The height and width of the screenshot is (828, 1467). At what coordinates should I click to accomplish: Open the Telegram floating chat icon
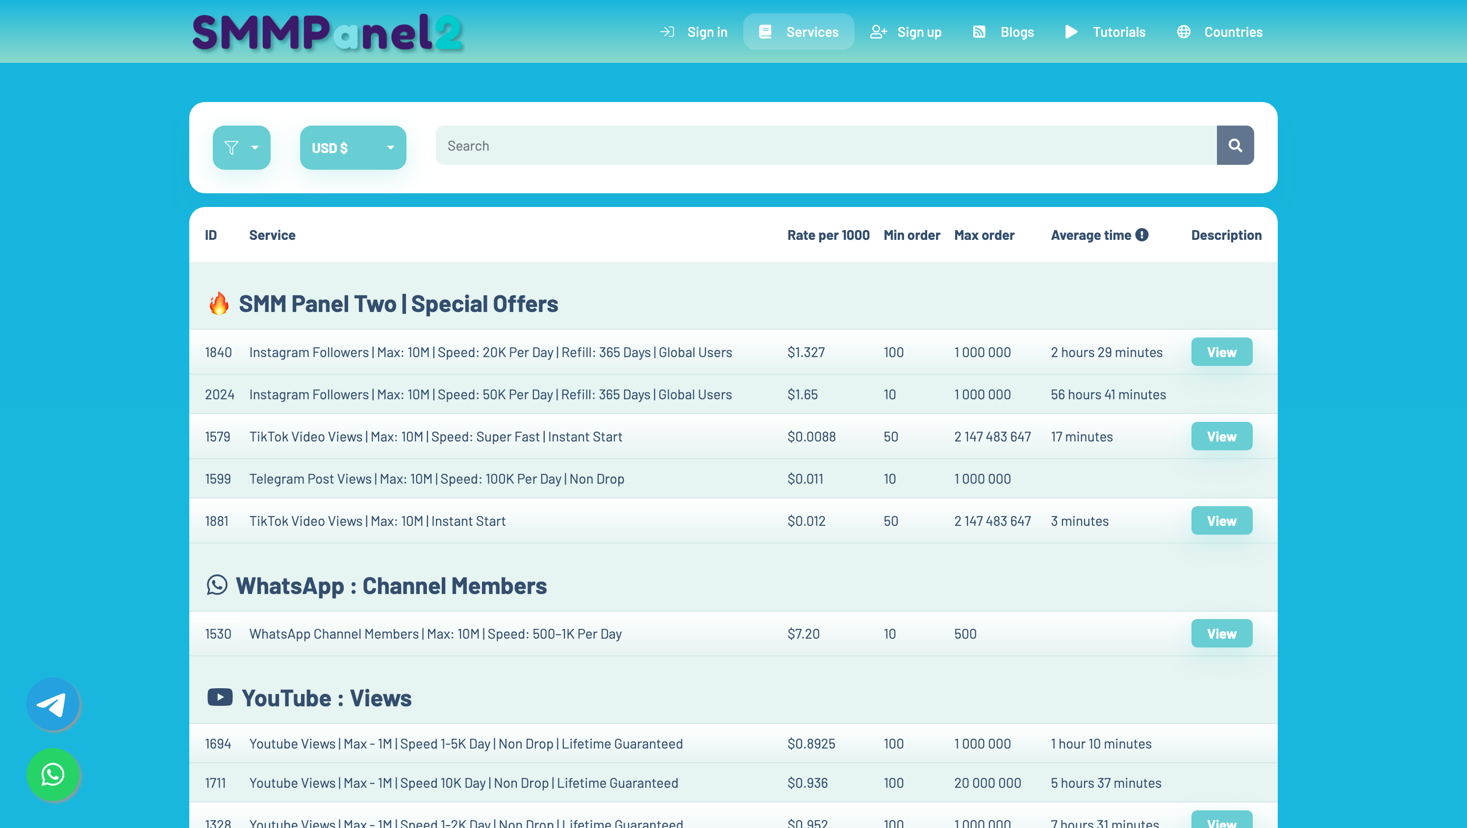[x=52, y=704]
